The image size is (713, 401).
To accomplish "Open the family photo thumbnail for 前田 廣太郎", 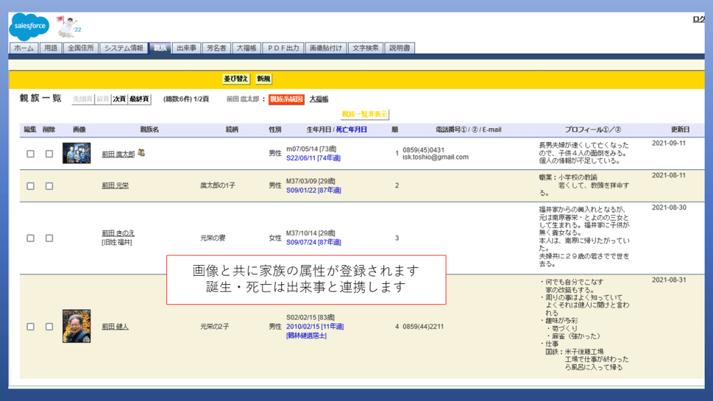I will tap(77, 153).
